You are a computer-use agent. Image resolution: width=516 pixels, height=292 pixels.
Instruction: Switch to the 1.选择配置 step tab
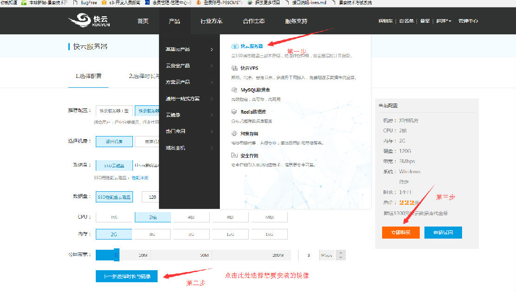[88, 76]
